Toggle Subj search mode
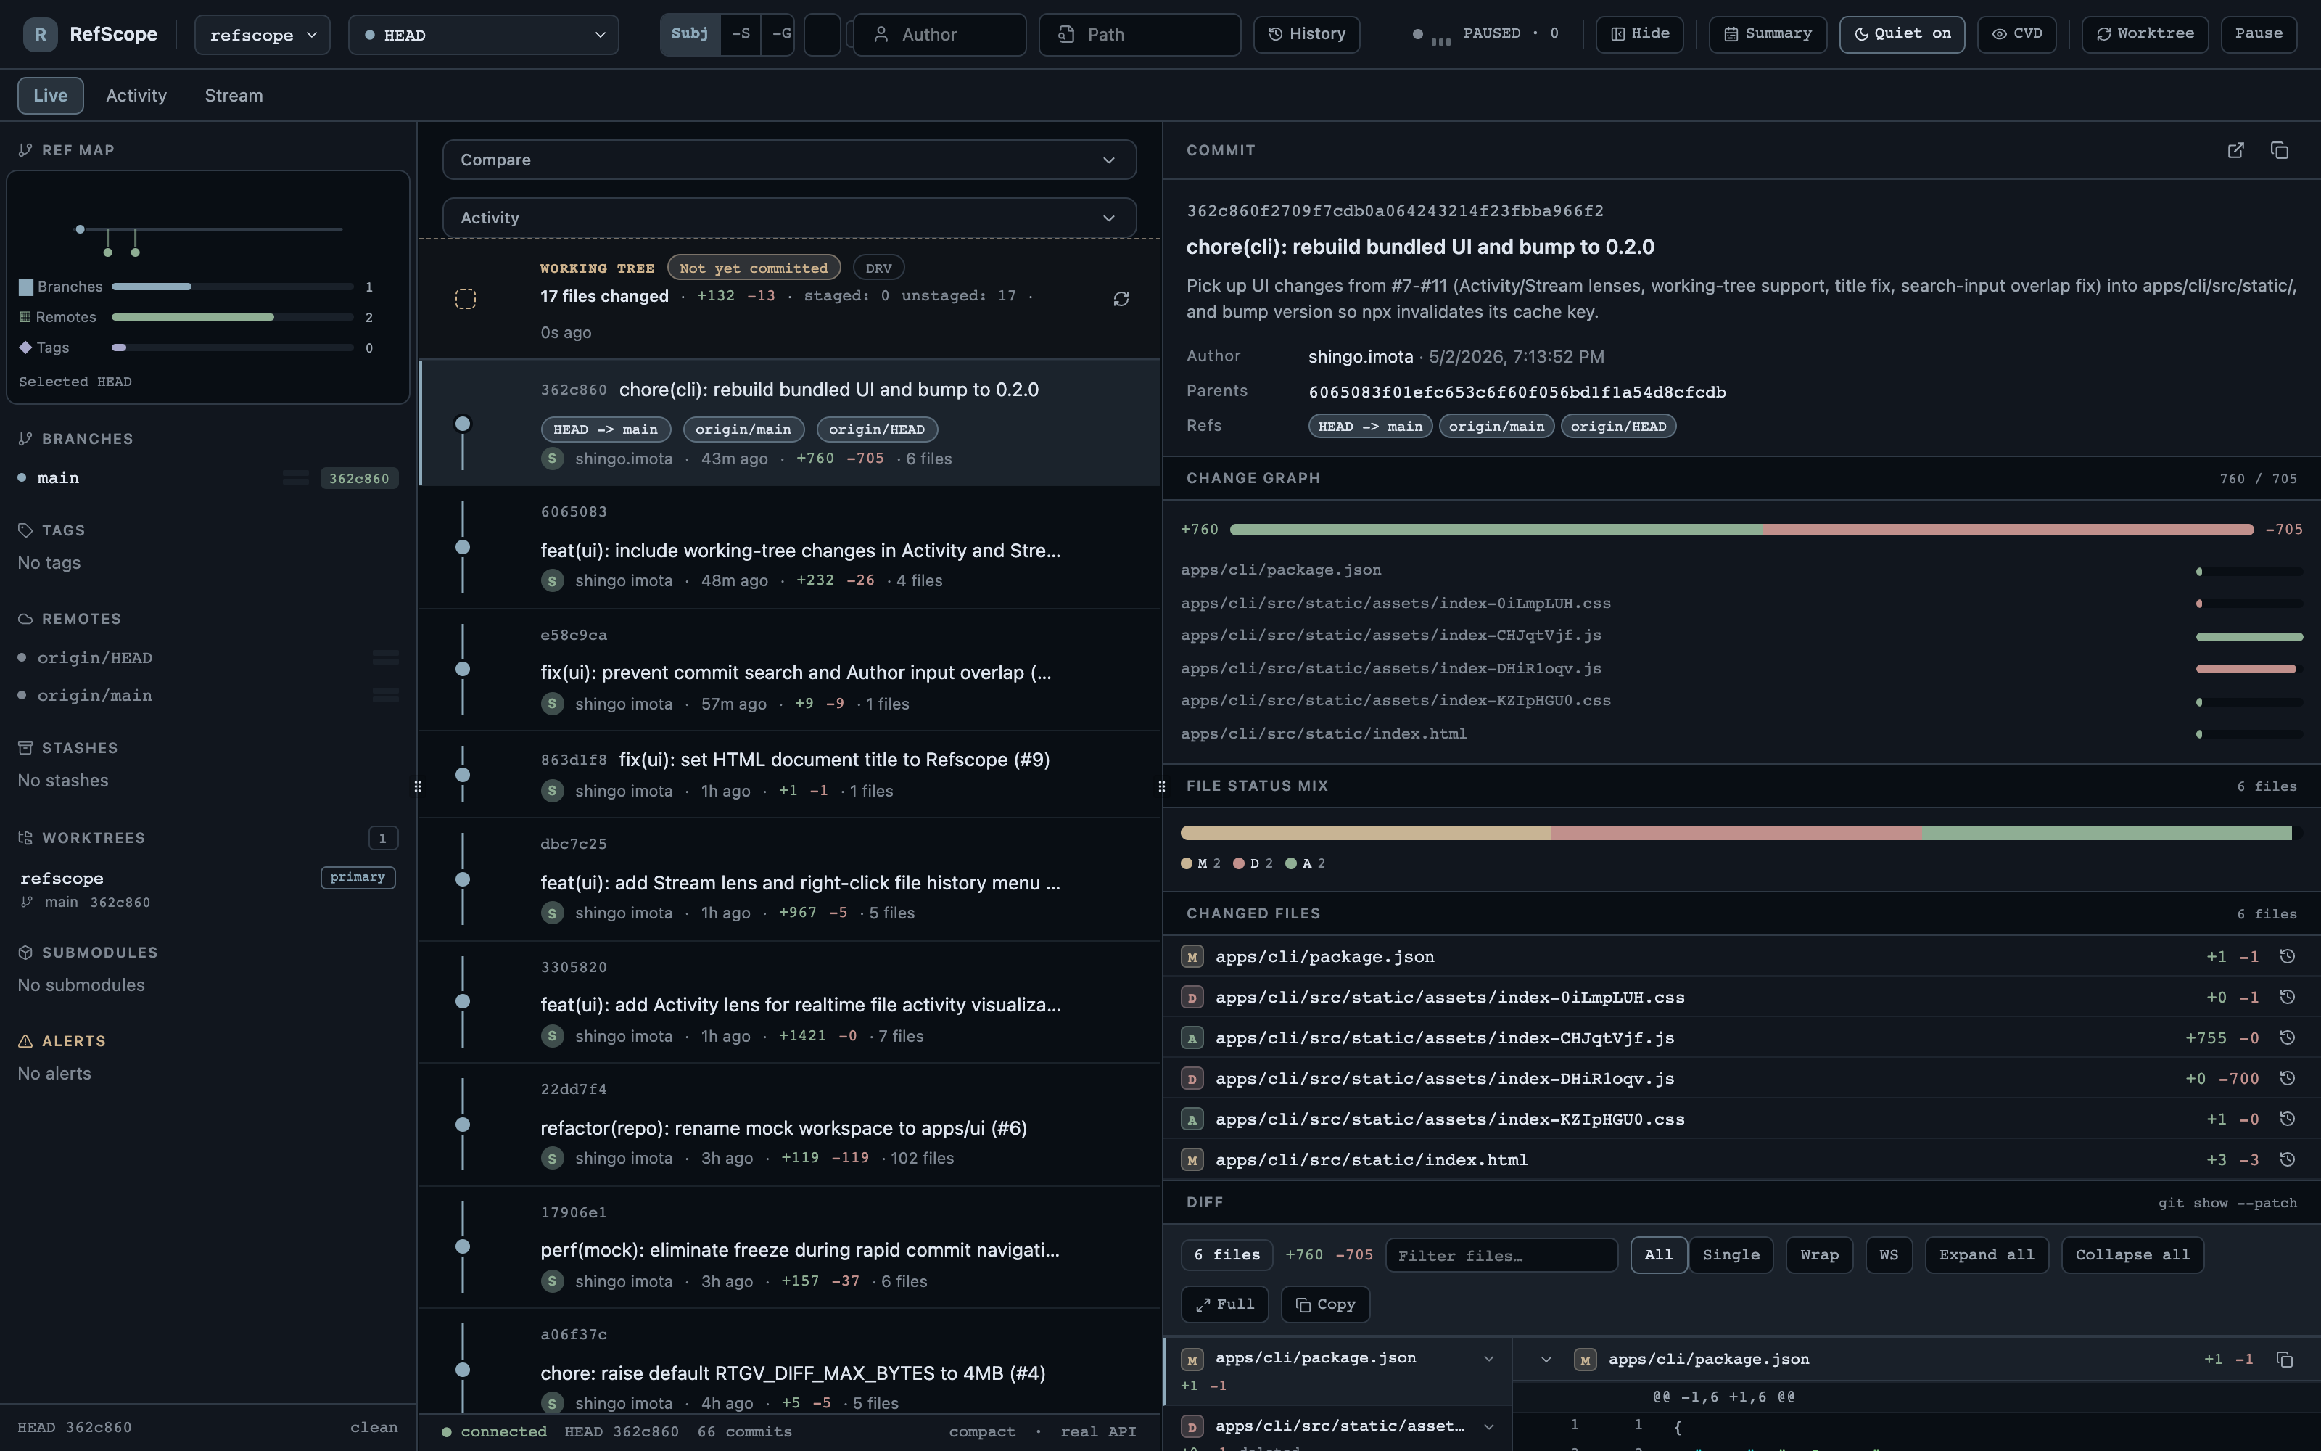This screenshot has height=1451, width=2321. pos(690,33)
